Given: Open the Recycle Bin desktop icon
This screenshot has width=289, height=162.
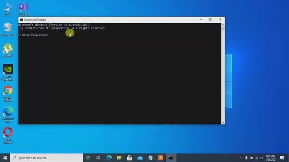Looking at the screenshot, I should click(x=8, y=29).
